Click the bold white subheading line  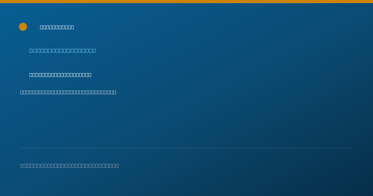(60, 75)
